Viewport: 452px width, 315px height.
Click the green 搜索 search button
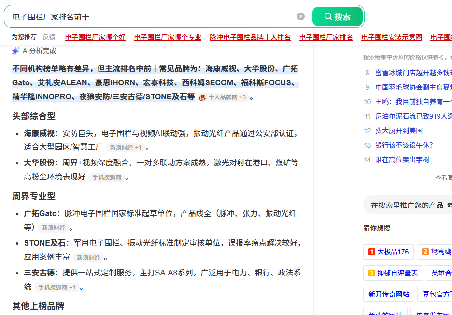click(337, 16)
